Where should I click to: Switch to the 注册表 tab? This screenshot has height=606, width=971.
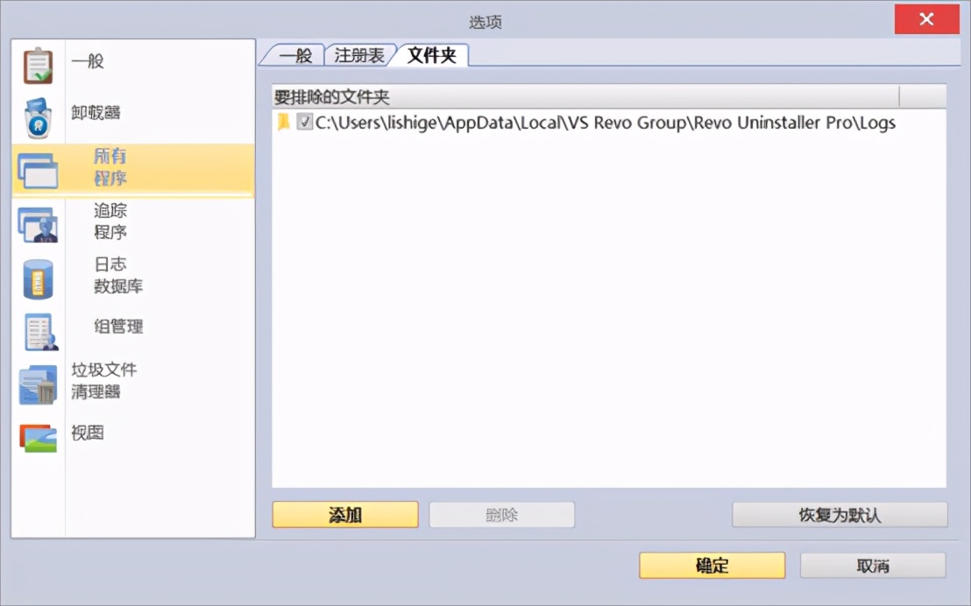tap(359, 56)
